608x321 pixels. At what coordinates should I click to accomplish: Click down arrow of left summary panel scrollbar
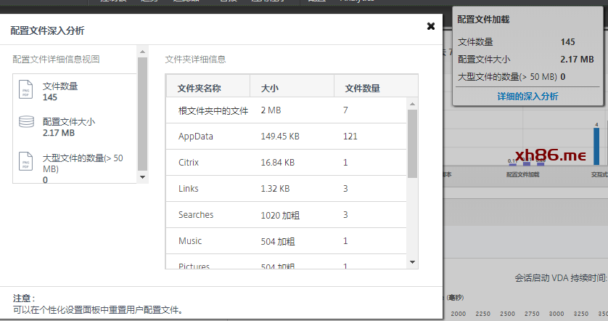[142, 176]
